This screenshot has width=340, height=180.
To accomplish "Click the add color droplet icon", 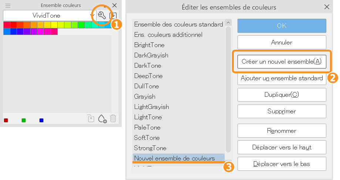I will pyautogui.click(x=102, y=119).
